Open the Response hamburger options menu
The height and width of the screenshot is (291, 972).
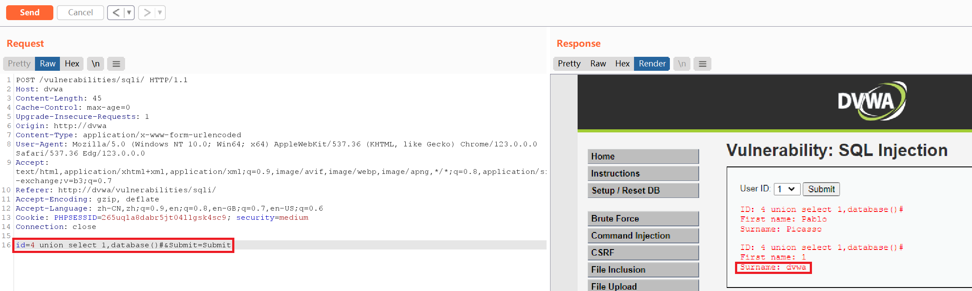click(703, 64)
